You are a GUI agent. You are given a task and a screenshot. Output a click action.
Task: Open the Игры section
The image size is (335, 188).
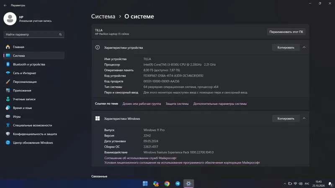tap(34, 117)
